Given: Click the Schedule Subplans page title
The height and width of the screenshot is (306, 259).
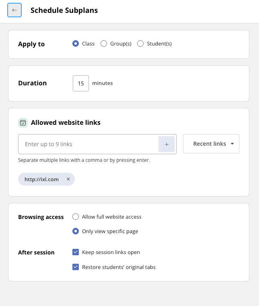Looking at the screenshot, I should click(x=64, y=10).
